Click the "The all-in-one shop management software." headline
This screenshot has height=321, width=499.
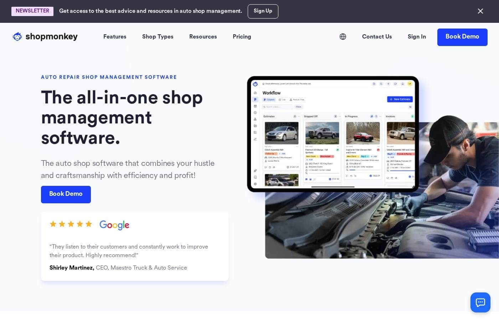pyautogui.click(x=122, y=118)
